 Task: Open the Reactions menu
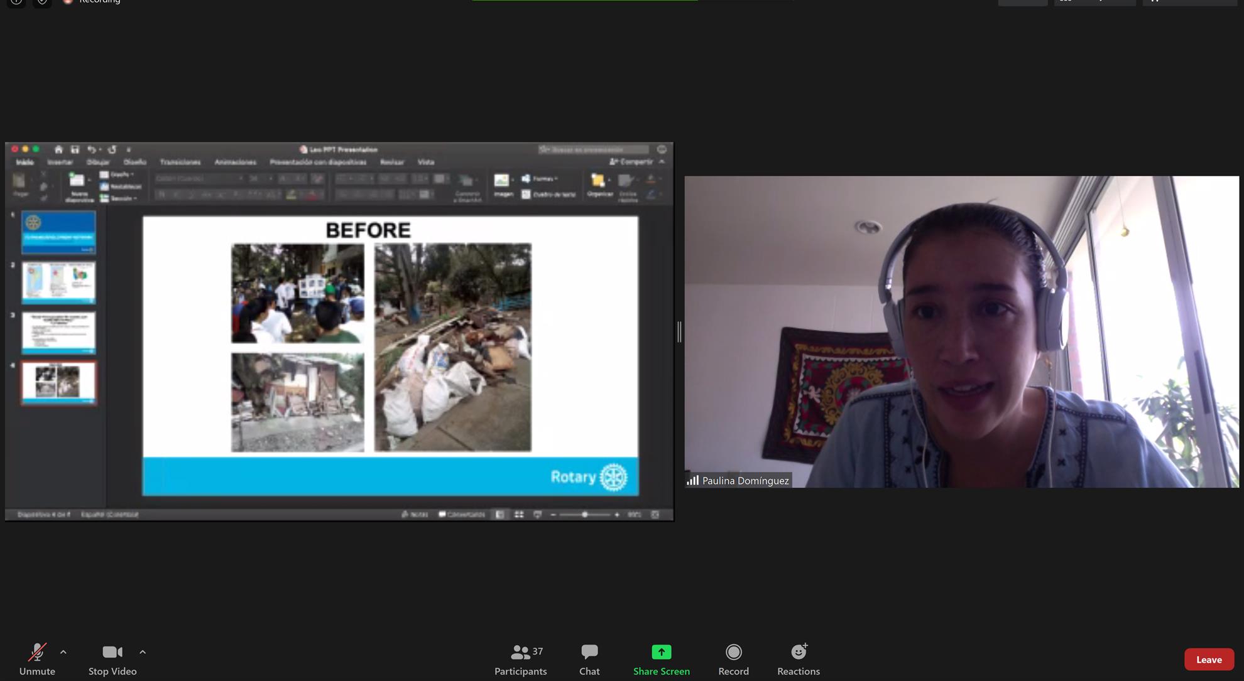pos(798,658)
